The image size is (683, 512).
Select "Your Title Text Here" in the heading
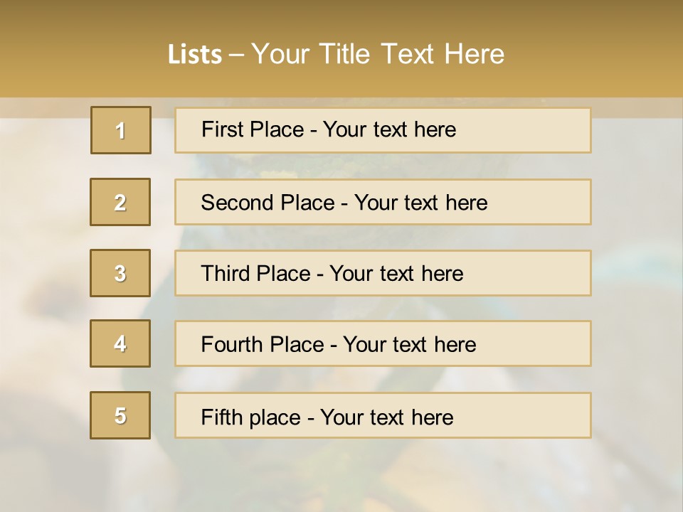[x=378, y=54]
